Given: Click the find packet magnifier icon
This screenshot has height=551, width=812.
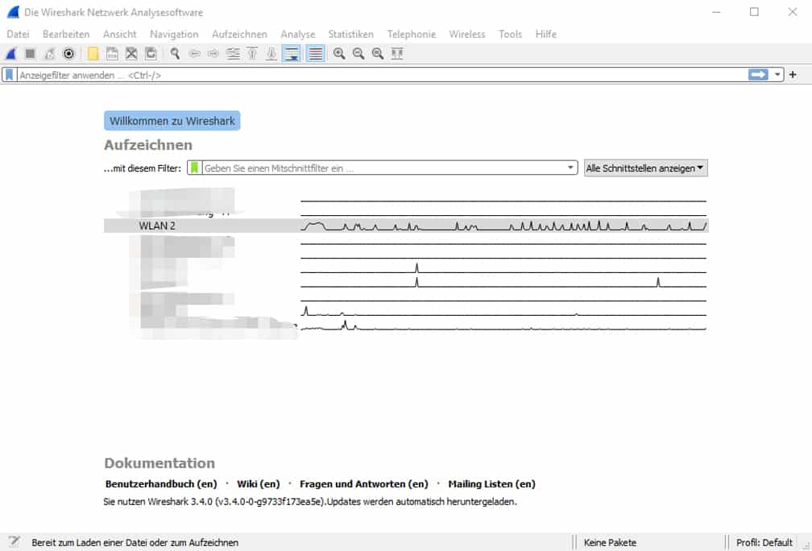Looking at the screenshot, I should [x=175, y=53].
